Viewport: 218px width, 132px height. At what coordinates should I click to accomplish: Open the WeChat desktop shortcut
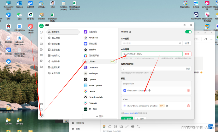coord(20,16)
